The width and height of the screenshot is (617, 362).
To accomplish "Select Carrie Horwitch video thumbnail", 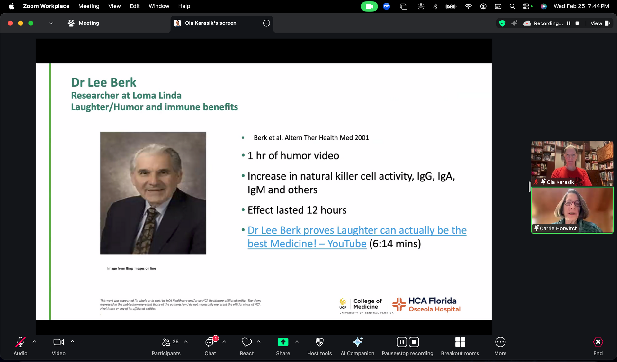I will pos(572,210).
